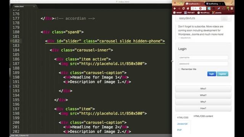Click "carousel-caption" on line 200
Viewport: 244px width, 137px height.
104,123
